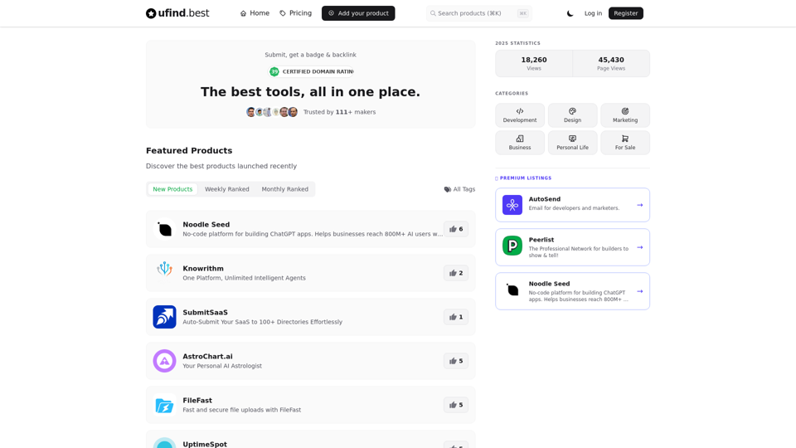This screenshot has width=796, height=448.
Task: Open the Marketing category
Action: tap(625, 115)
